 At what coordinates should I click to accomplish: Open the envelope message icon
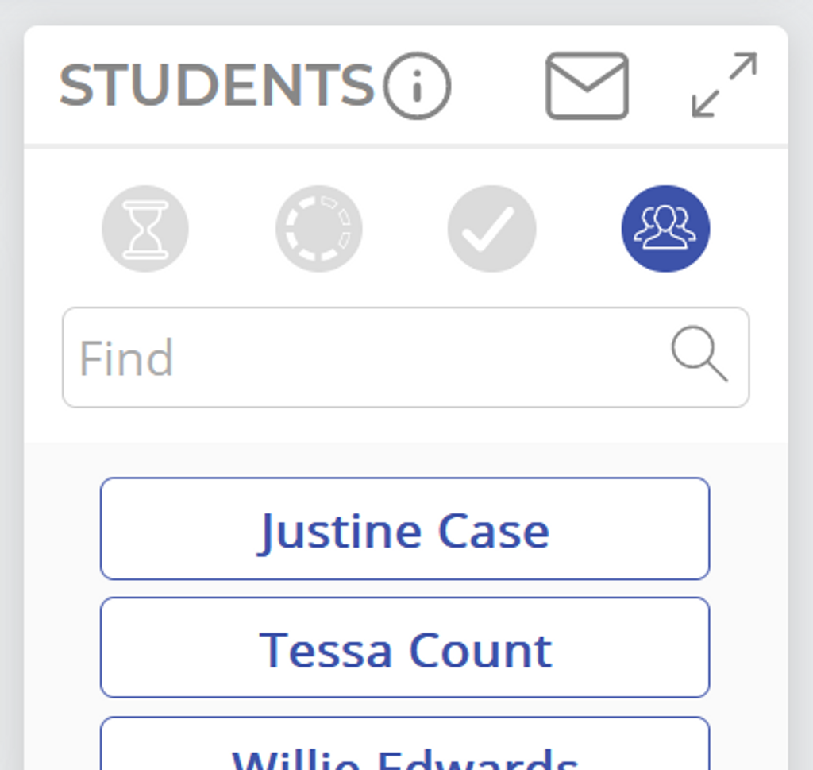point(587,86)
